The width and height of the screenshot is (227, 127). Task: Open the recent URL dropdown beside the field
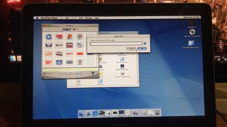(145, 43)
